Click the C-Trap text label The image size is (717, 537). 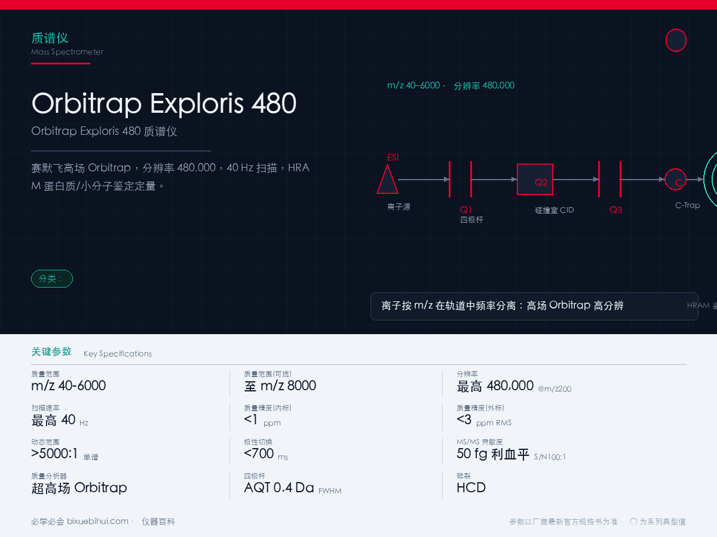(687, 205)
